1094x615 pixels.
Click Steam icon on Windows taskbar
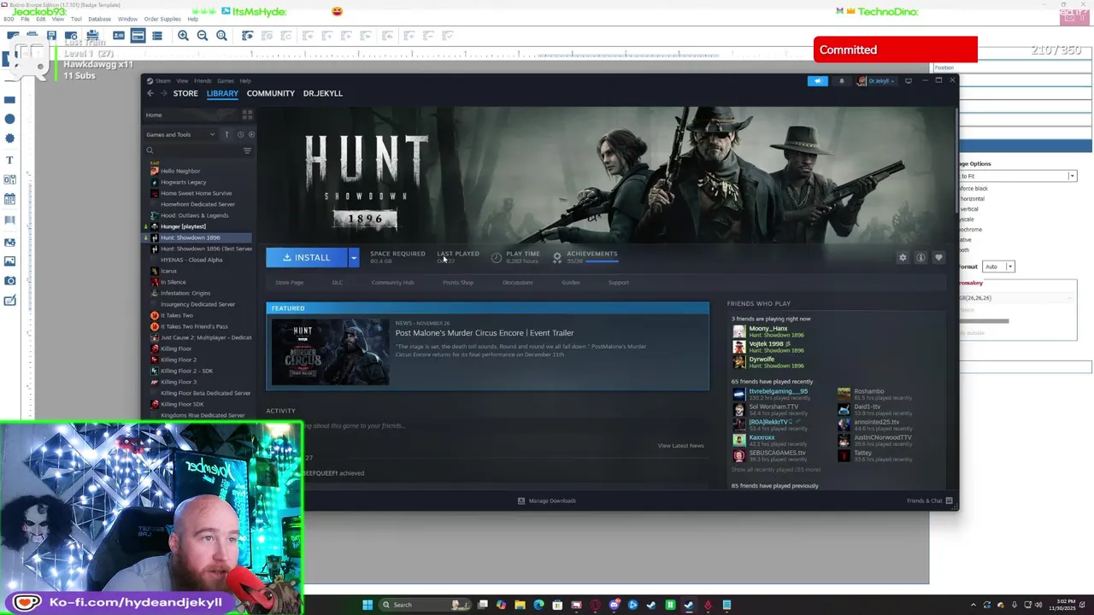click(689, 605)
